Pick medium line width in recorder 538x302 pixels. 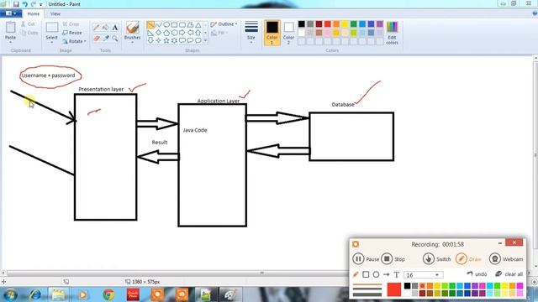click(367, 289)
